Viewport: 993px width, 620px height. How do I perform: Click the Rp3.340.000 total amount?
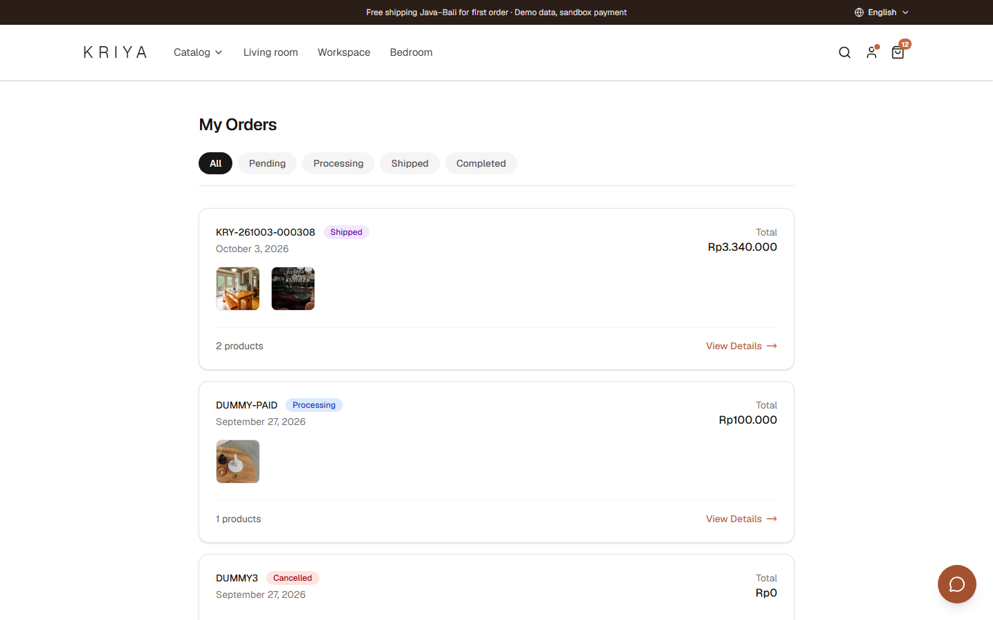point(743,247)
